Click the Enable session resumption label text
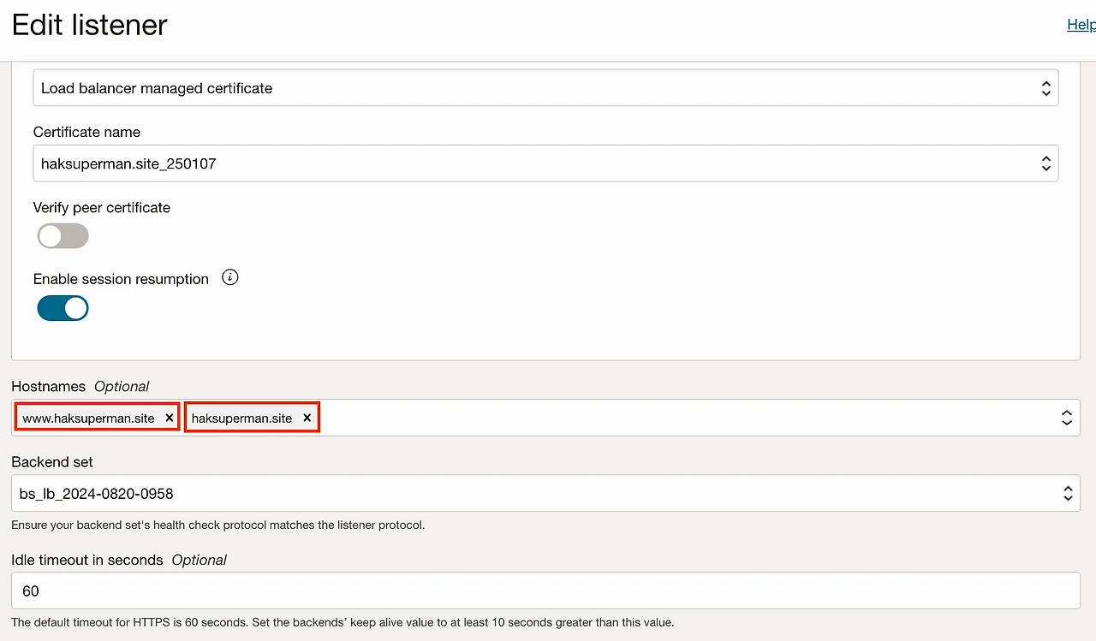This screenshot has width=1096, height=641. 121,279
